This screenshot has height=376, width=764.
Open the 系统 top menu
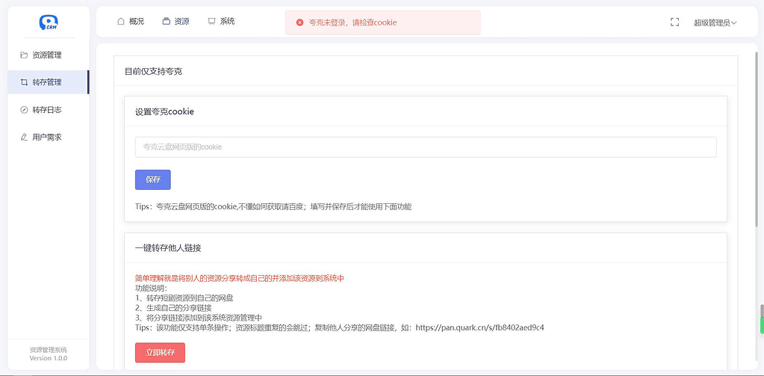click(221, 22)
